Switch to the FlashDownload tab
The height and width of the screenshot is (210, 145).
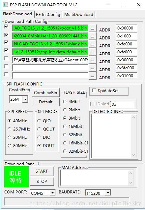coord(17,14)
